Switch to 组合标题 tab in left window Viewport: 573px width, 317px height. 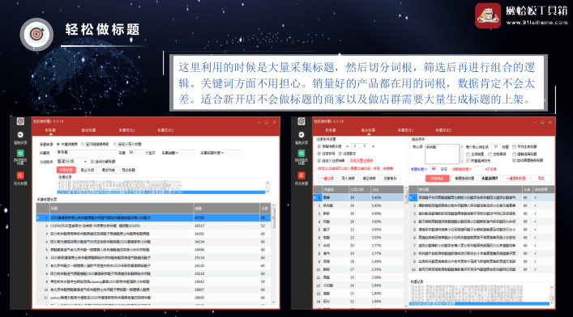88,130
